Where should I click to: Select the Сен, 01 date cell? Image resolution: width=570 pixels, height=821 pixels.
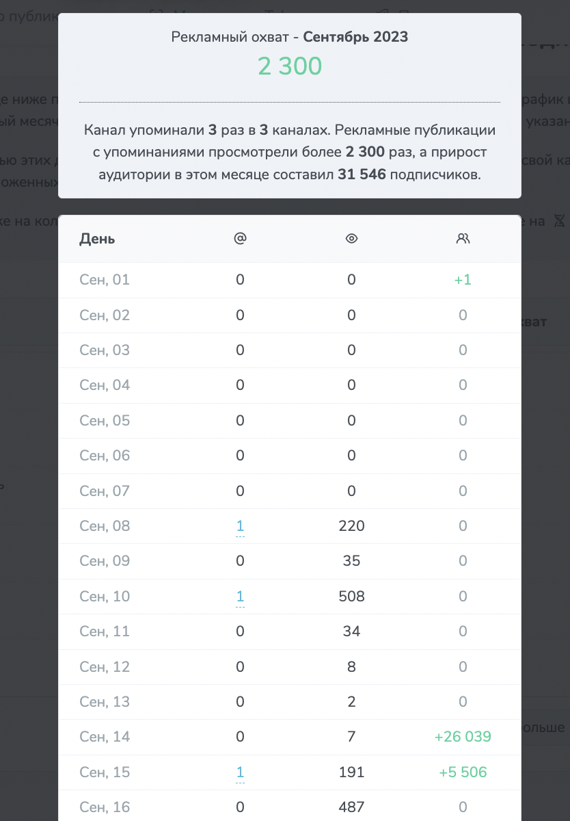[105, 280]
